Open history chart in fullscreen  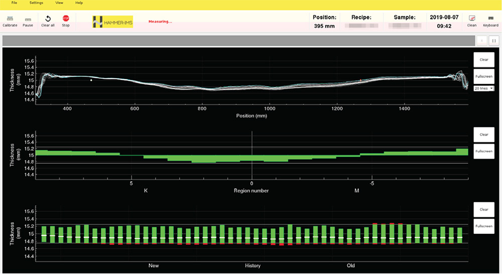tap(484, 226)
